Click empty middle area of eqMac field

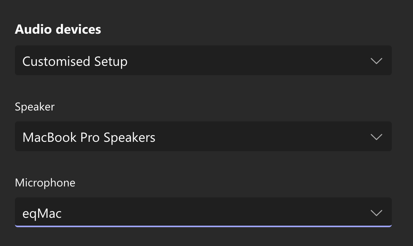(x=216, y=213)
